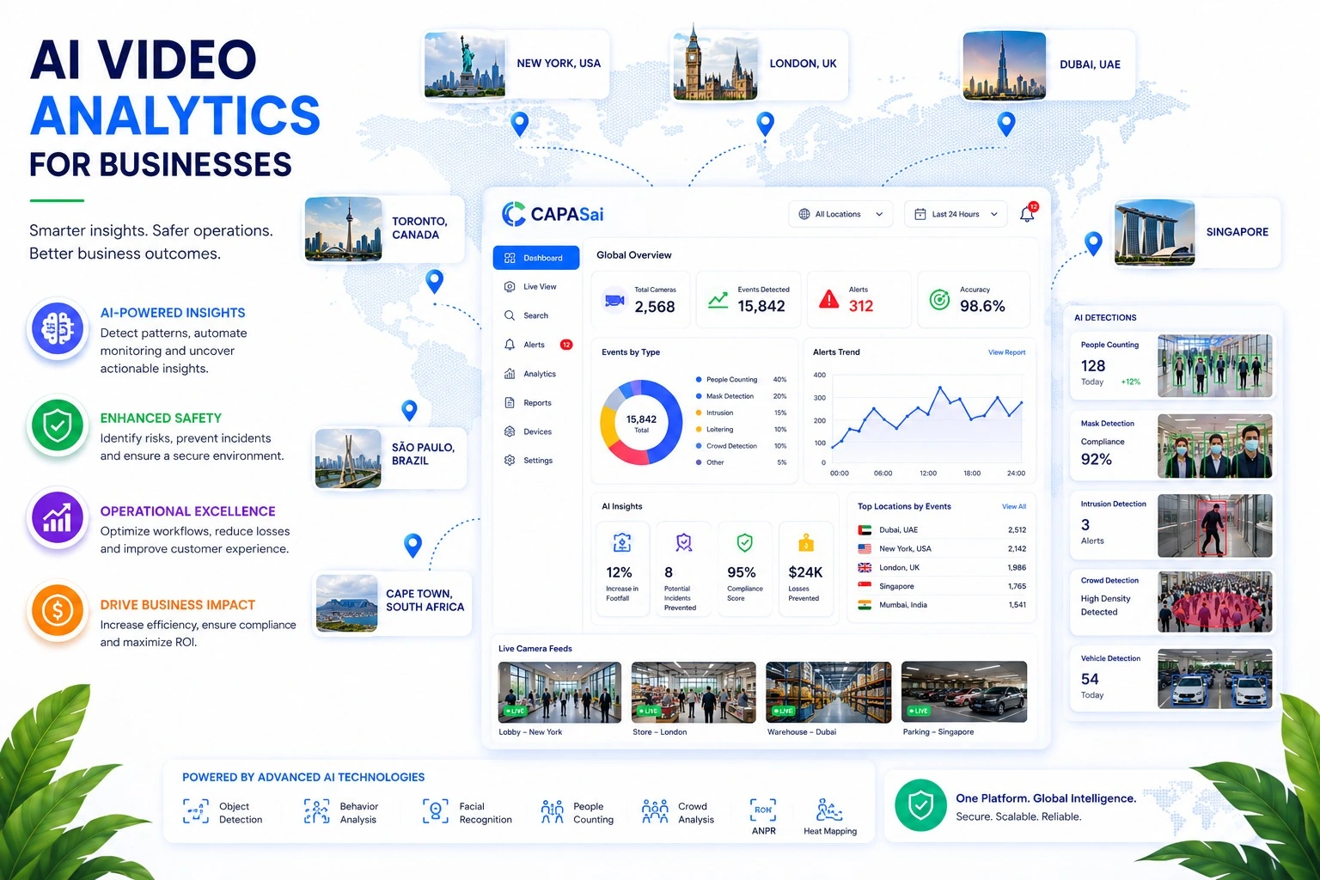Select People Counting legend dot
This screenshot has height=880, width=1320.
699,379
